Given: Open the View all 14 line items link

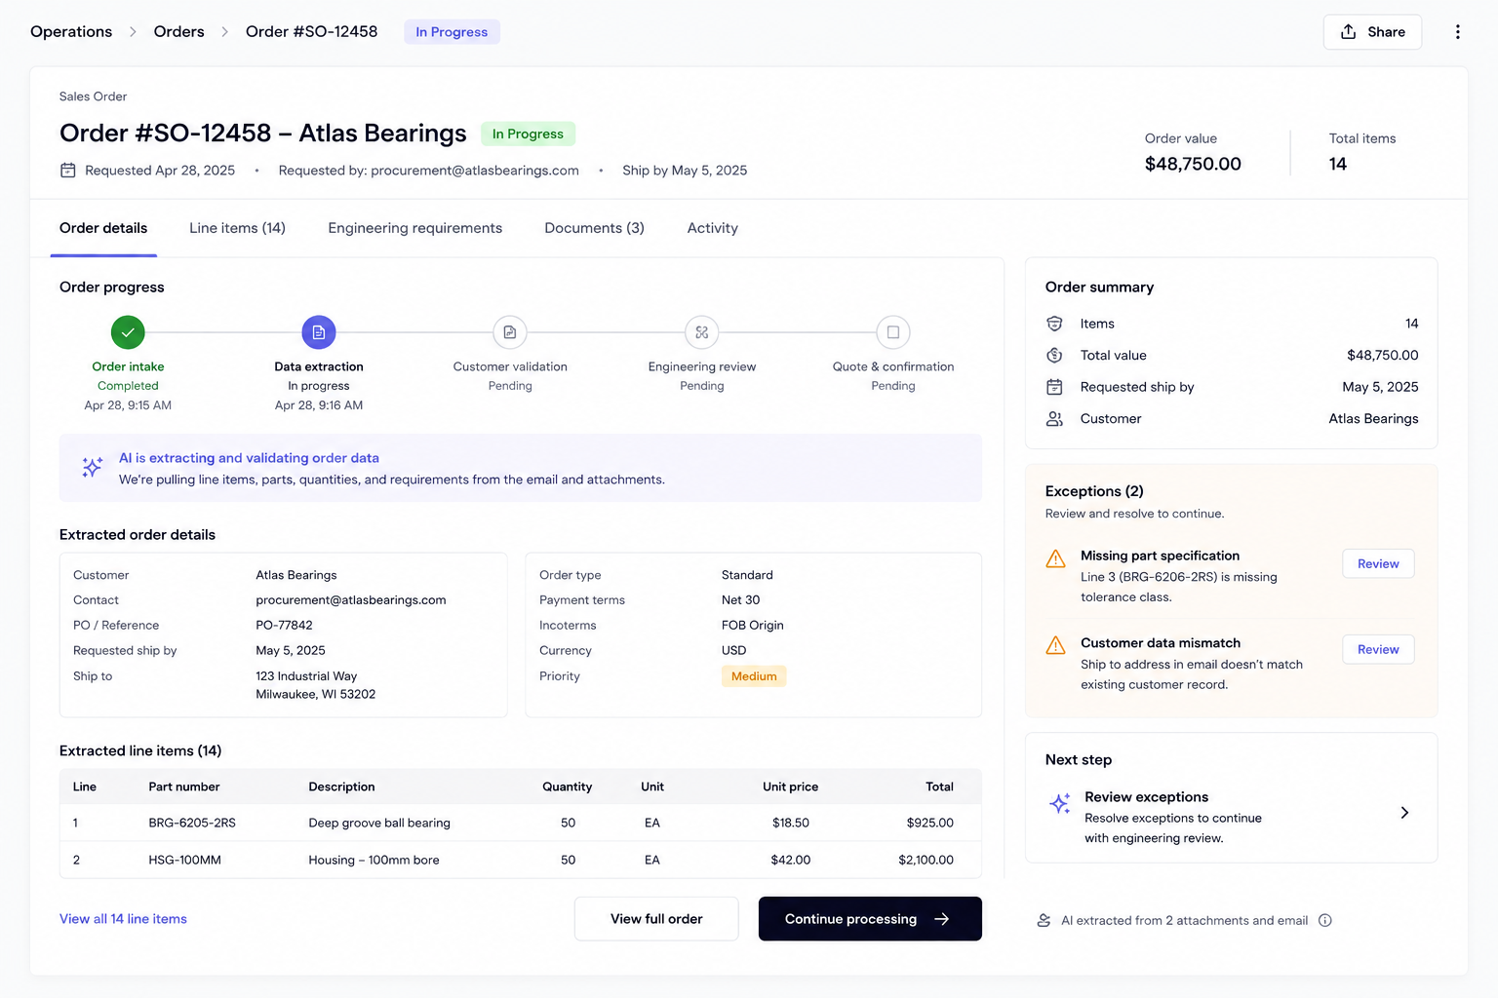Looking at the screenshot, I should [x=123, y=919].
